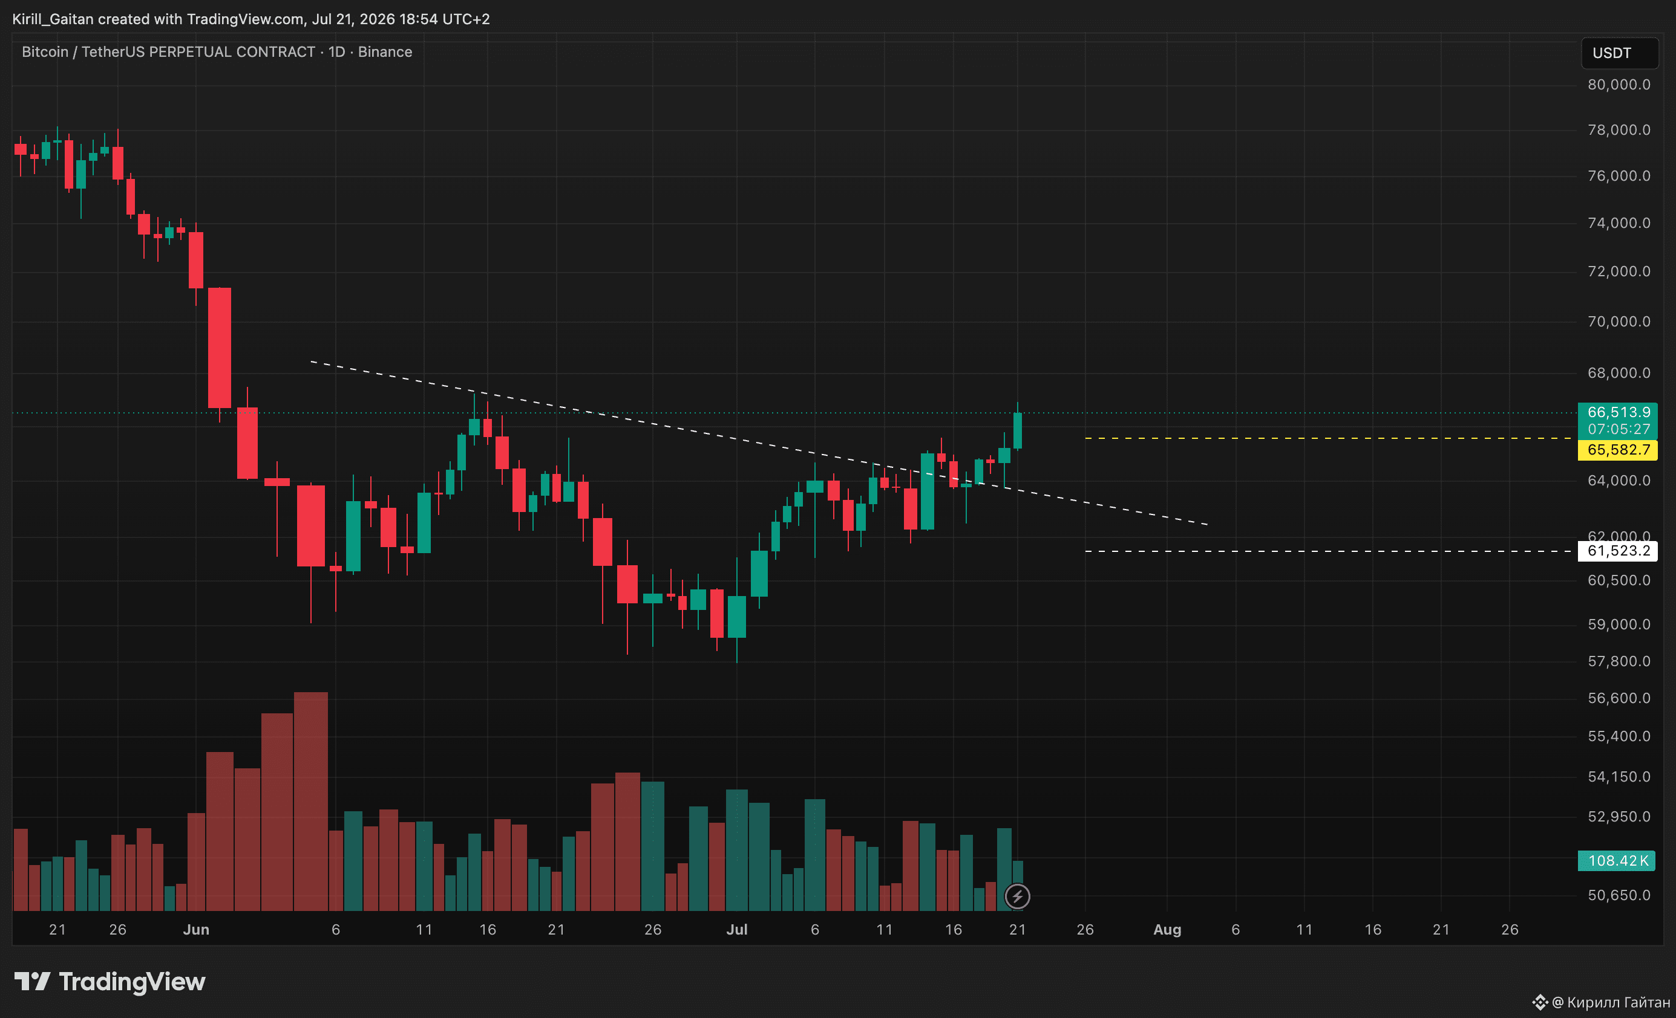The height and width of the screenshot is (1018, 1676).
Task: Select the yellow 65,582.7 price label
Action: click(x=1617, y=450)
